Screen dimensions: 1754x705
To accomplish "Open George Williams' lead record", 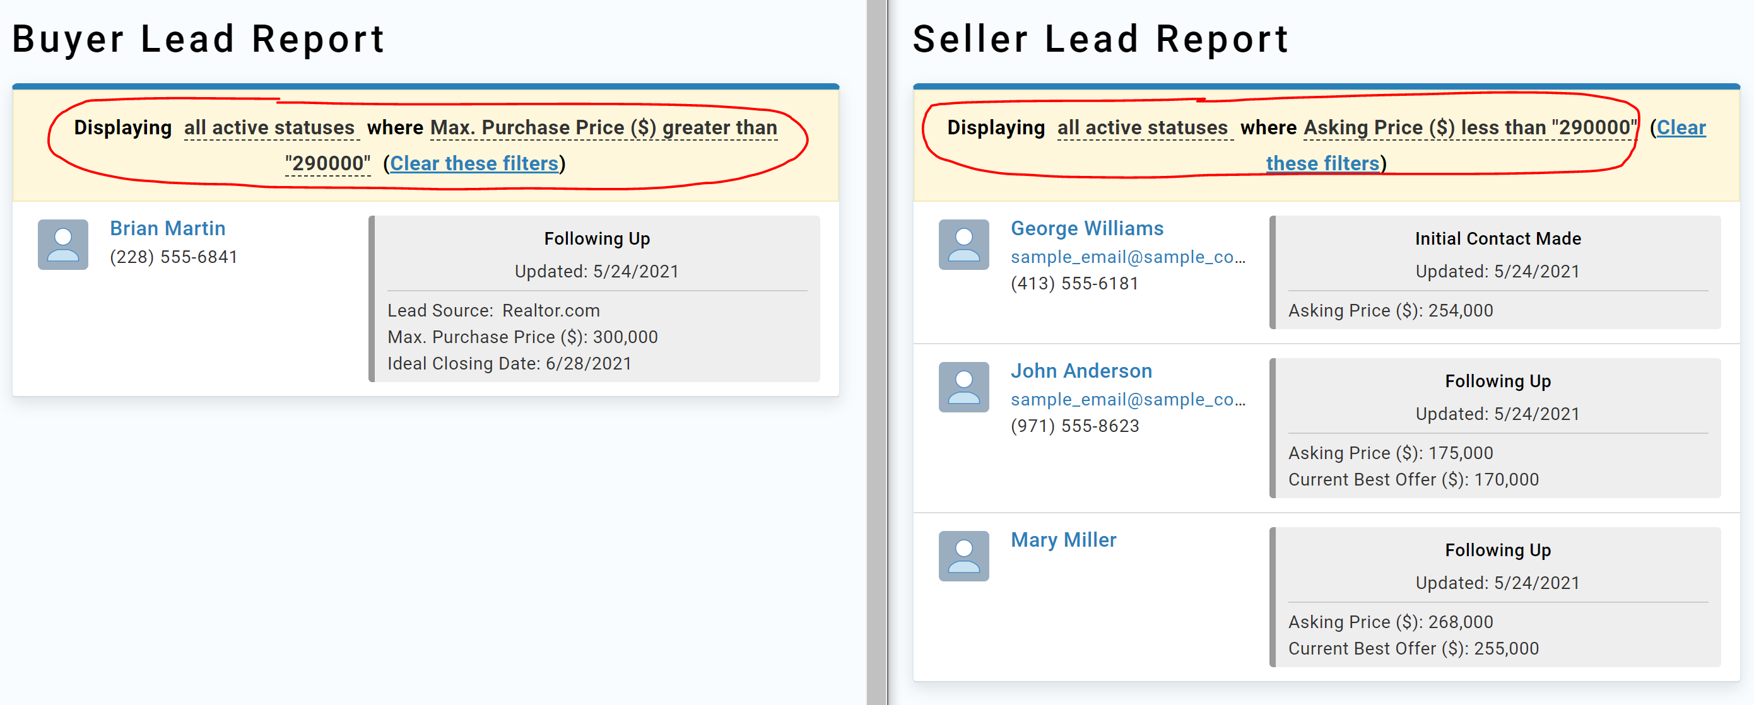I will coord(1086,228).
